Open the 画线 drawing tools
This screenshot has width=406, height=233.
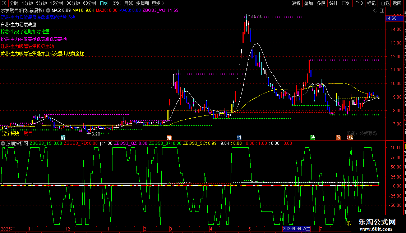pos(346,3)
